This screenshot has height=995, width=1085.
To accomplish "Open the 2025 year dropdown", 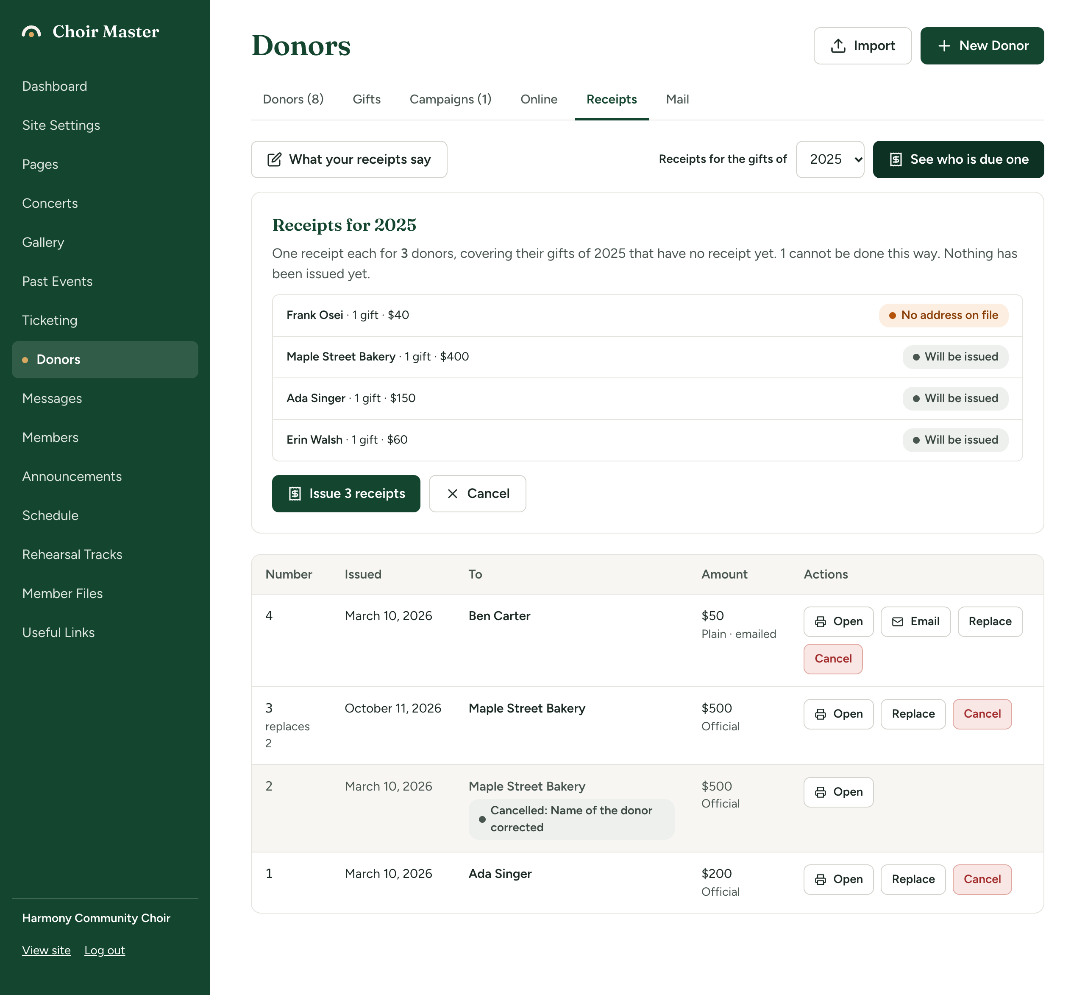I will [x=830, y=159].
